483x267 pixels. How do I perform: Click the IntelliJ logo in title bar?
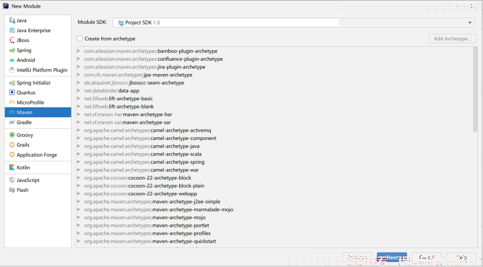point(6,6)
